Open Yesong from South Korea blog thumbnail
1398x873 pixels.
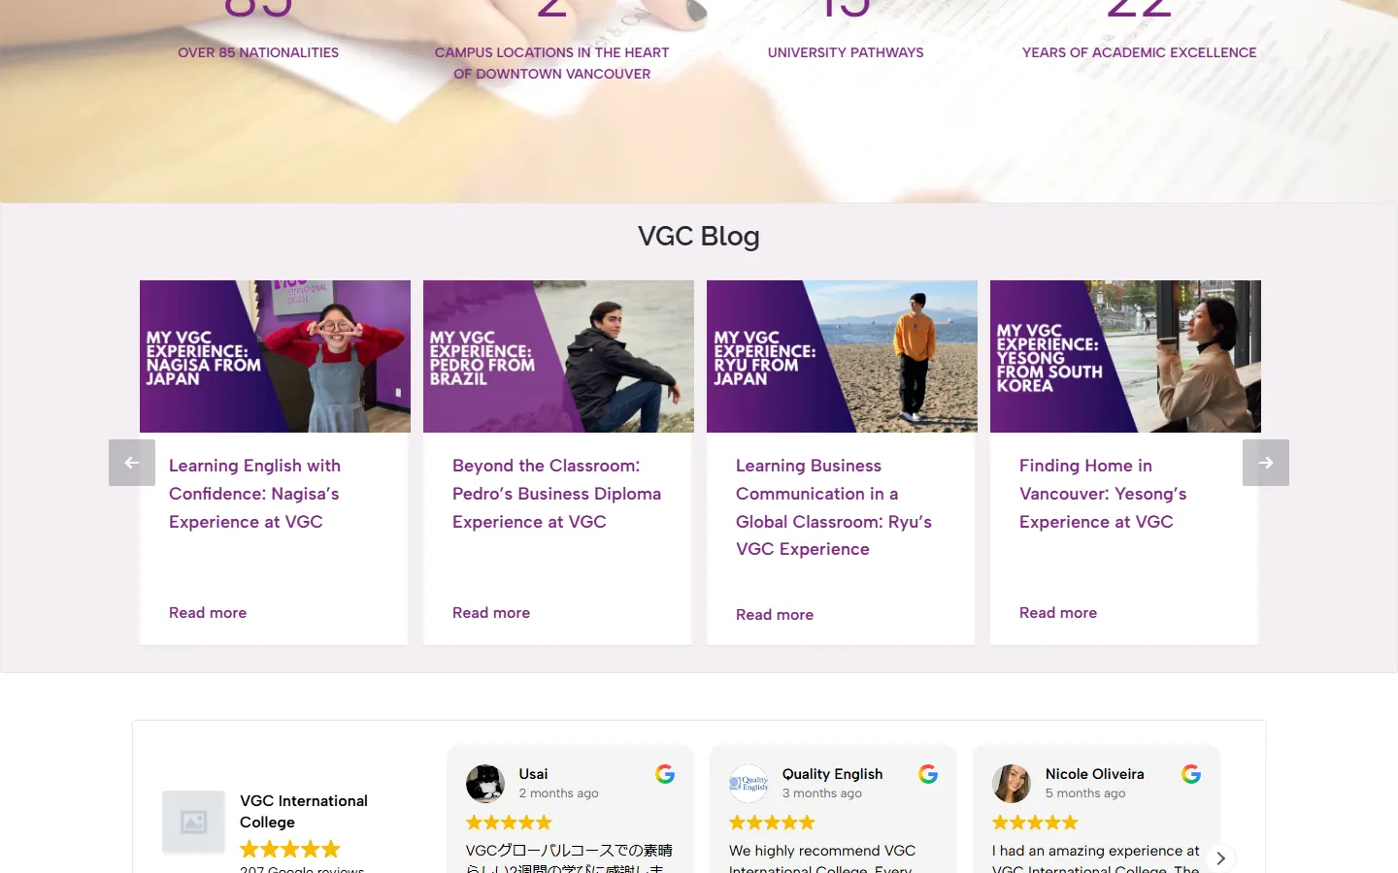pyautogui.click(x=1125, y=356)
